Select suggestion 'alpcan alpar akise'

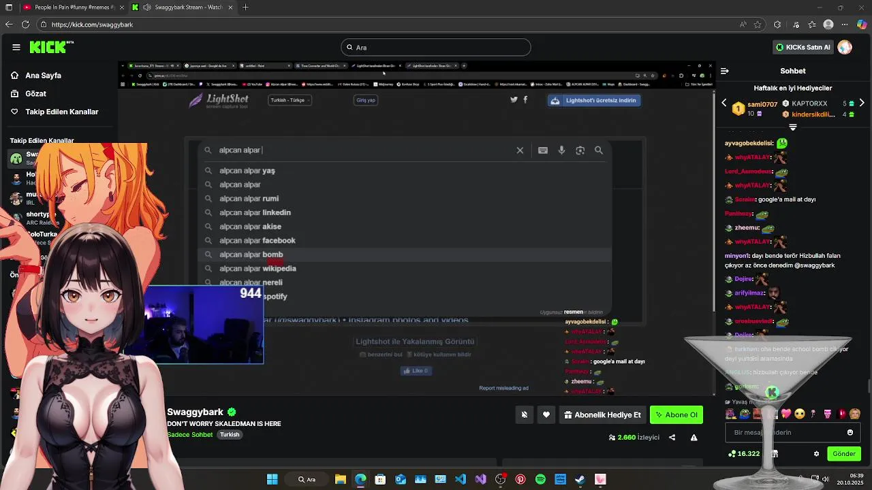pos(250,227)
